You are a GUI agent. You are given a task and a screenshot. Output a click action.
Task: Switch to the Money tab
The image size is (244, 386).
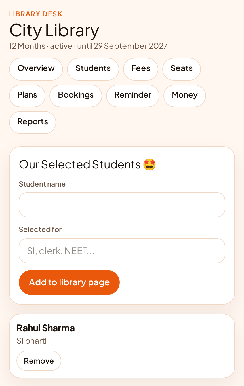pos(185,96)
